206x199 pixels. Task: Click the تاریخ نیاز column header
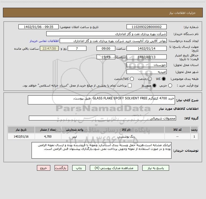point(21,130)
